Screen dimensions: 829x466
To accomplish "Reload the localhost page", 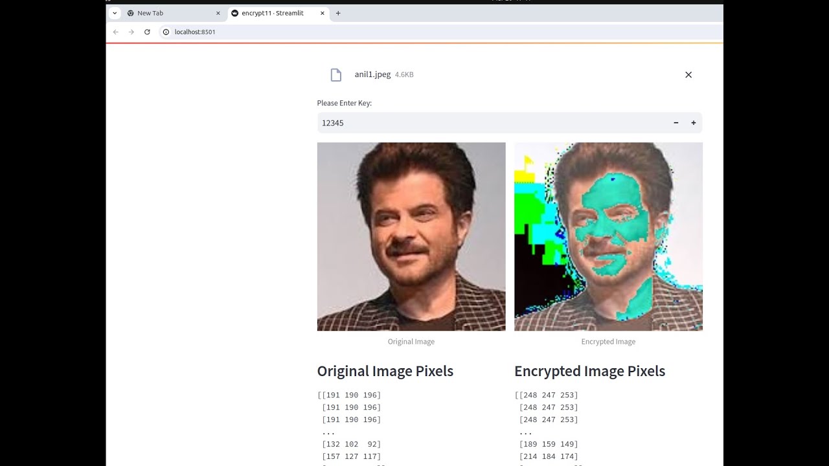I will point(147,32).
